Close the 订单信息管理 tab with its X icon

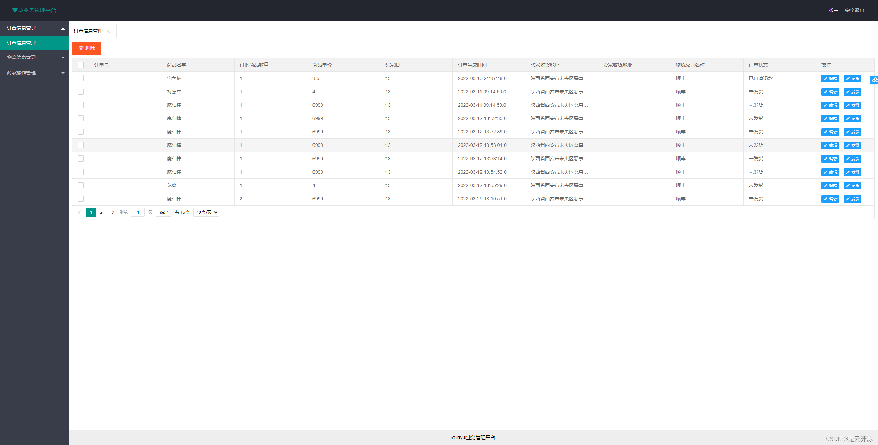point(108,31)
